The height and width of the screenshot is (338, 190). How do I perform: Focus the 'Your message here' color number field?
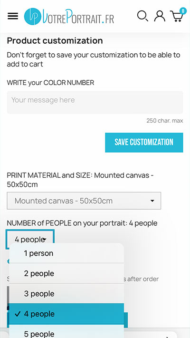(95, 102)
